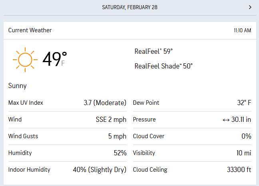259x186 pixels.
Task: Click the Wind Gusts 5 mph row
Action: 67,136
